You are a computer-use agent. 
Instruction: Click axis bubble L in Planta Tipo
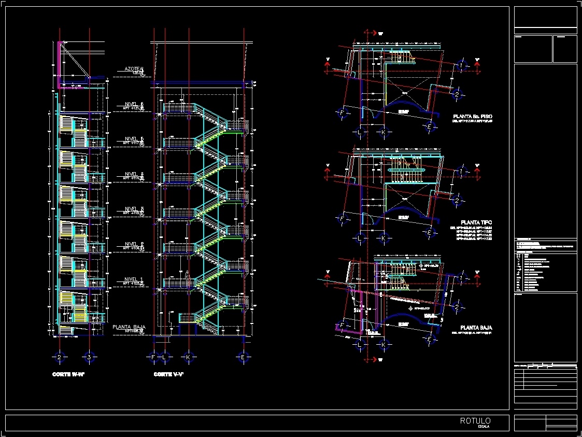point(359,238)
